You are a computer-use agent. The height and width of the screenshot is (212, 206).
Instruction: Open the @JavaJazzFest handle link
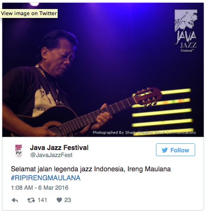51,155
